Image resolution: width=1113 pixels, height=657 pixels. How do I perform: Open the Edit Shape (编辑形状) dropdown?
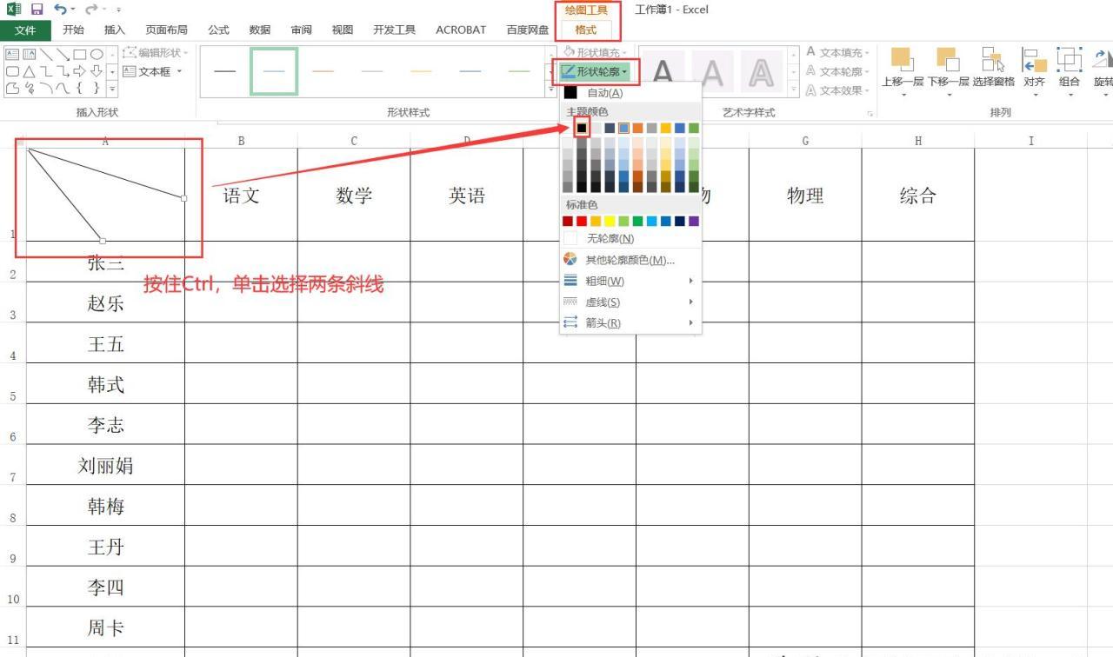pos(157,53)
